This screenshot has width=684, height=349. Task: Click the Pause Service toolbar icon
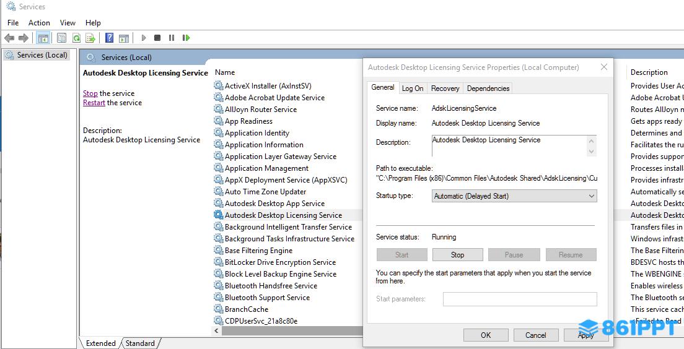172,38
